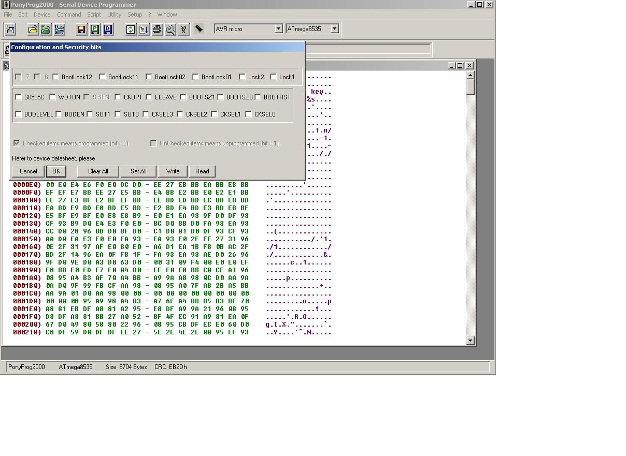This screenshot has width=626, height=456.
Task: Enable the BODLEVEL checkbox
Action: [x=18, y=114]
